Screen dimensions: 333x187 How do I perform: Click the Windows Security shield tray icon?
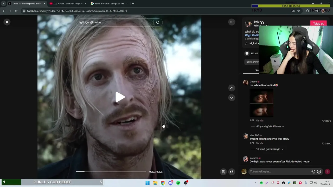point(289,183)
